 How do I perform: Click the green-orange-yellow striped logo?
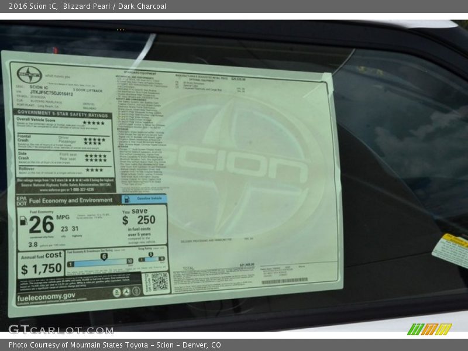click(429, 329)
